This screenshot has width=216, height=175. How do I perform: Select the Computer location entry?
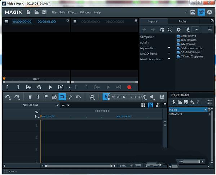point(147,37)
